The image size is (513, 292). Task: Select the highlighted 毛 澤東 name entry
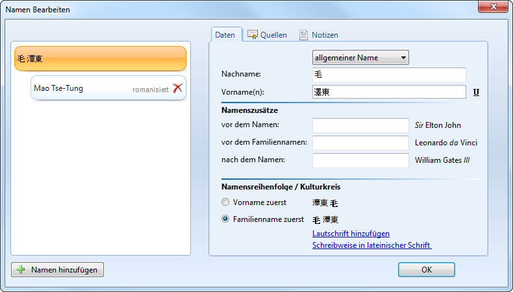pyautogui.click(x=100, y=59)
